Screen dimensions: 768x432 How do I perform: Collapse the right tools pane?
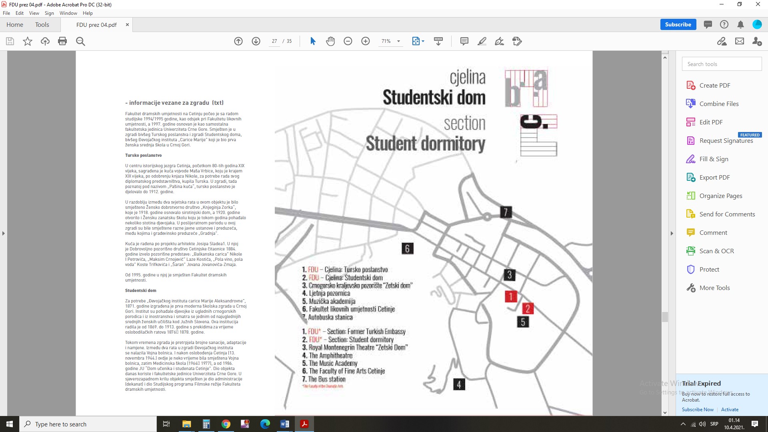pos(672,233)
